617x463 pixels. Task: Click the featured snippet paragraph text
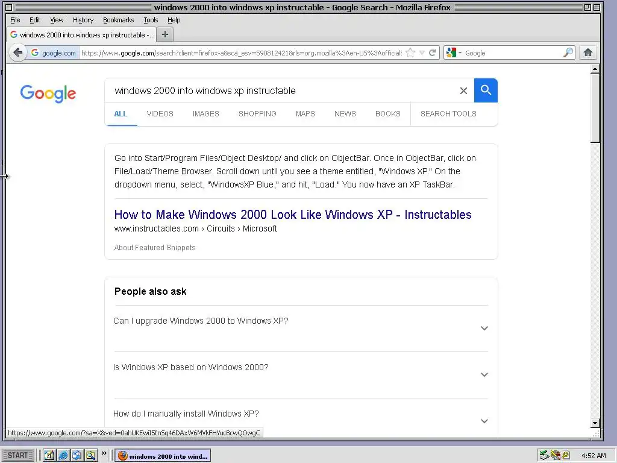[x=295, y=171]
